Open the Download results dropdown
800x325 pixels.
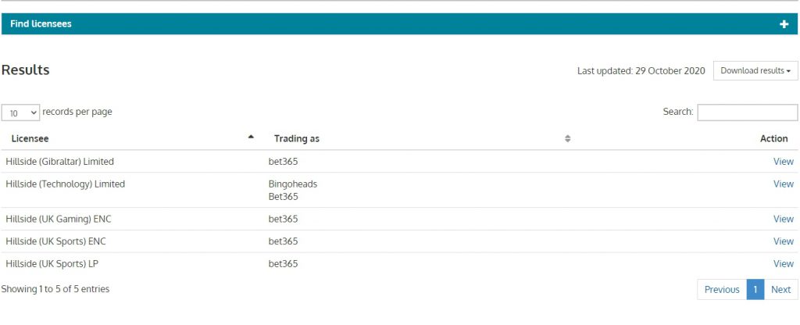tap(755, 71)
